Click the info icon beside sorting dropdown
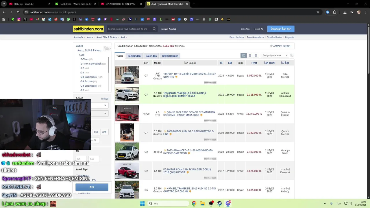 (292, 55)
